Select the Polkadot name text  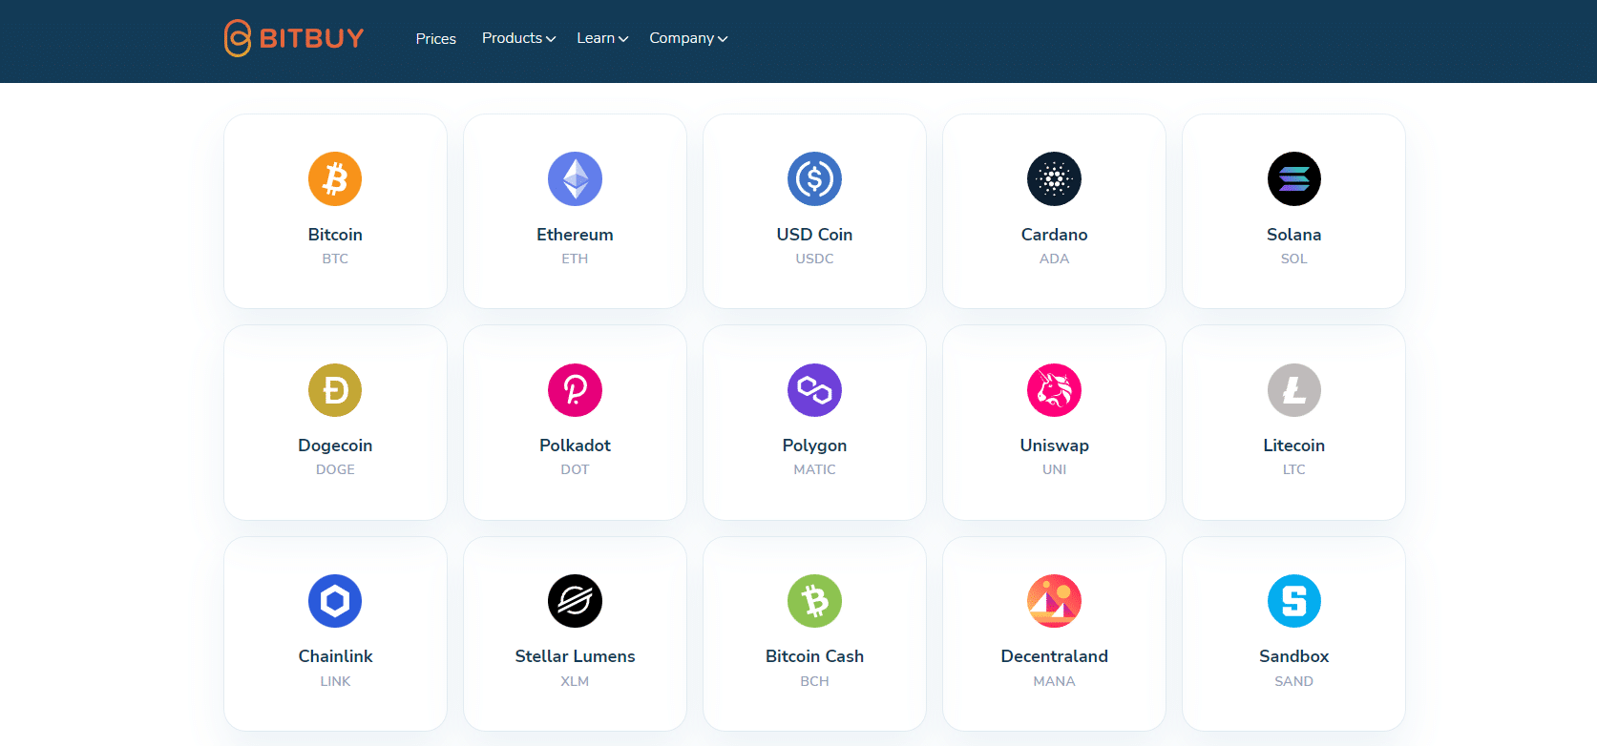point(575,446)
